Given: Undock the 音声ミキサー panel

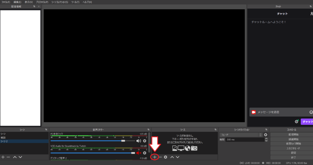Looking at the screenshot, I should [x=148, y=130].
